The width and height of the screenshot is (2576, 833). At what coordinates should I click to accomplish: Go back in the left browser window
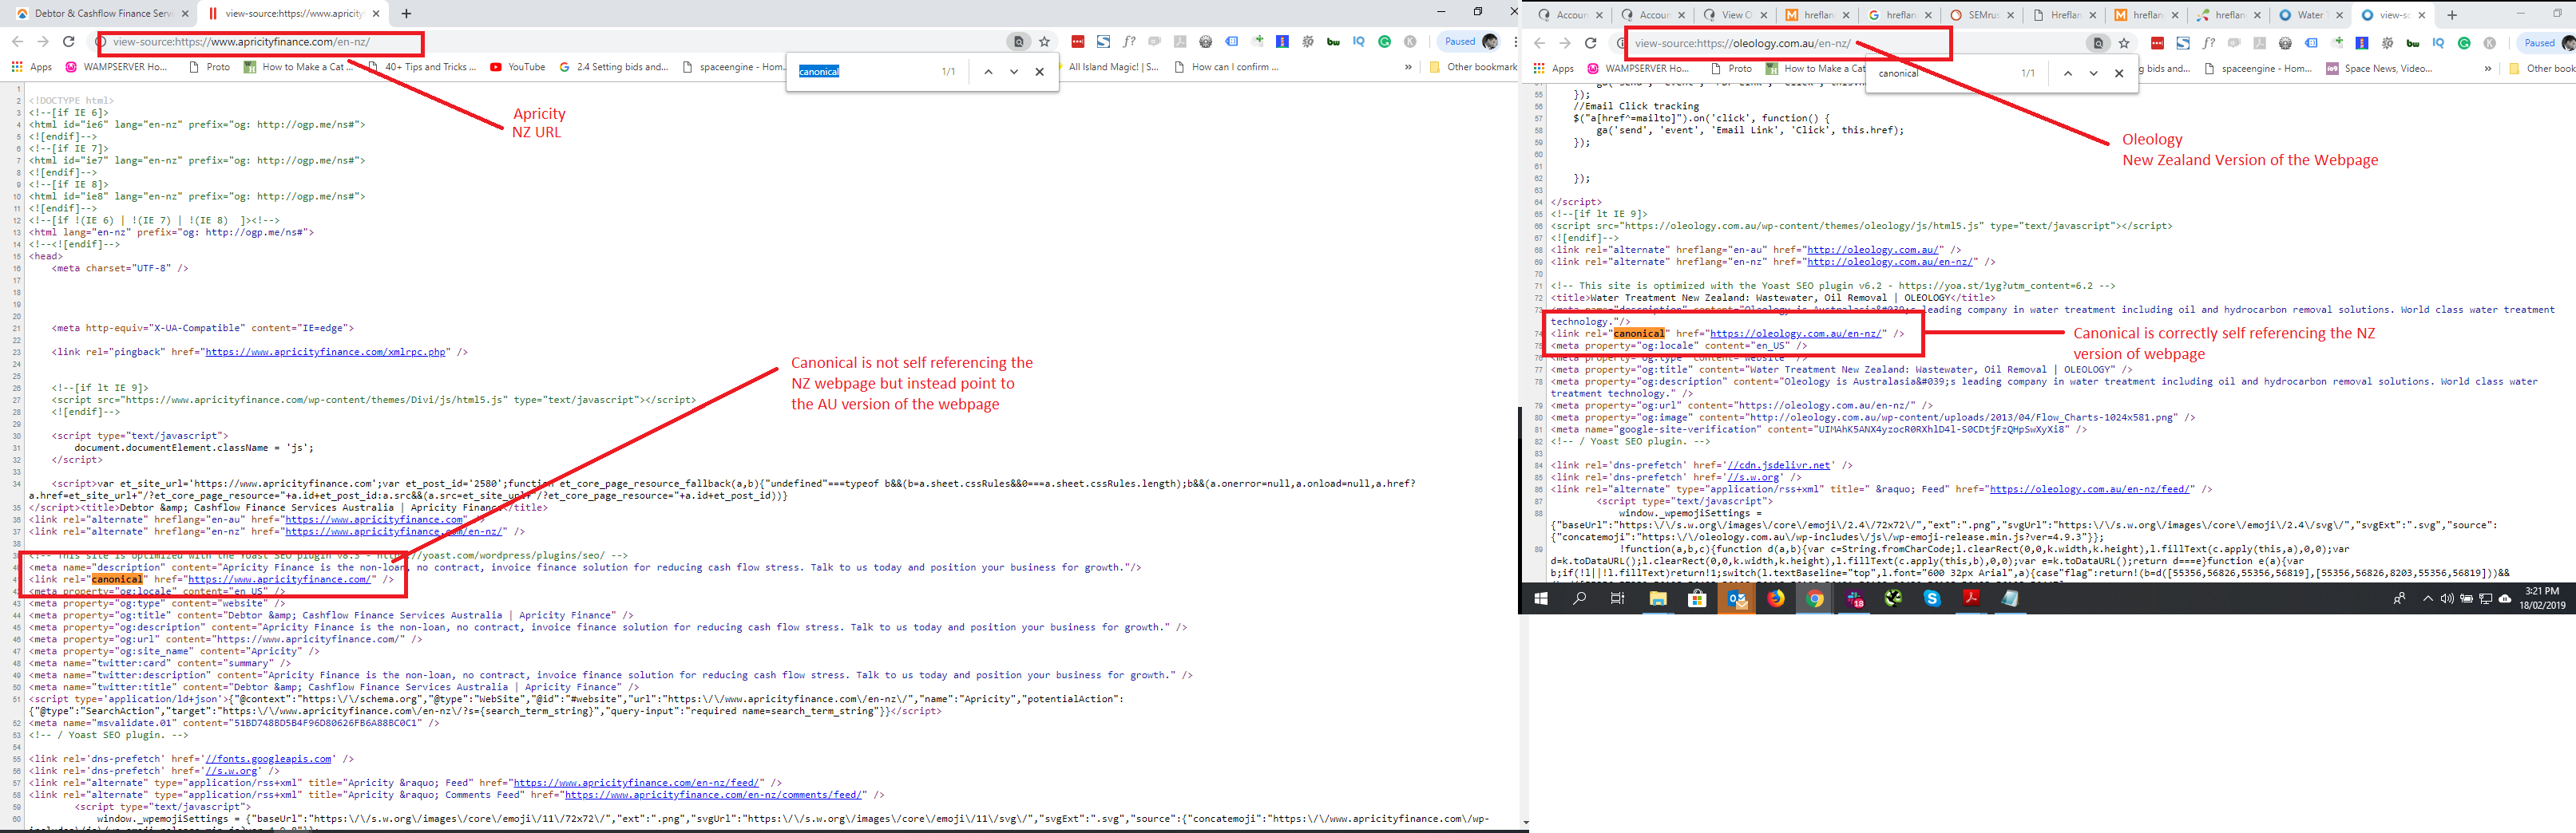tap(17, 41)
